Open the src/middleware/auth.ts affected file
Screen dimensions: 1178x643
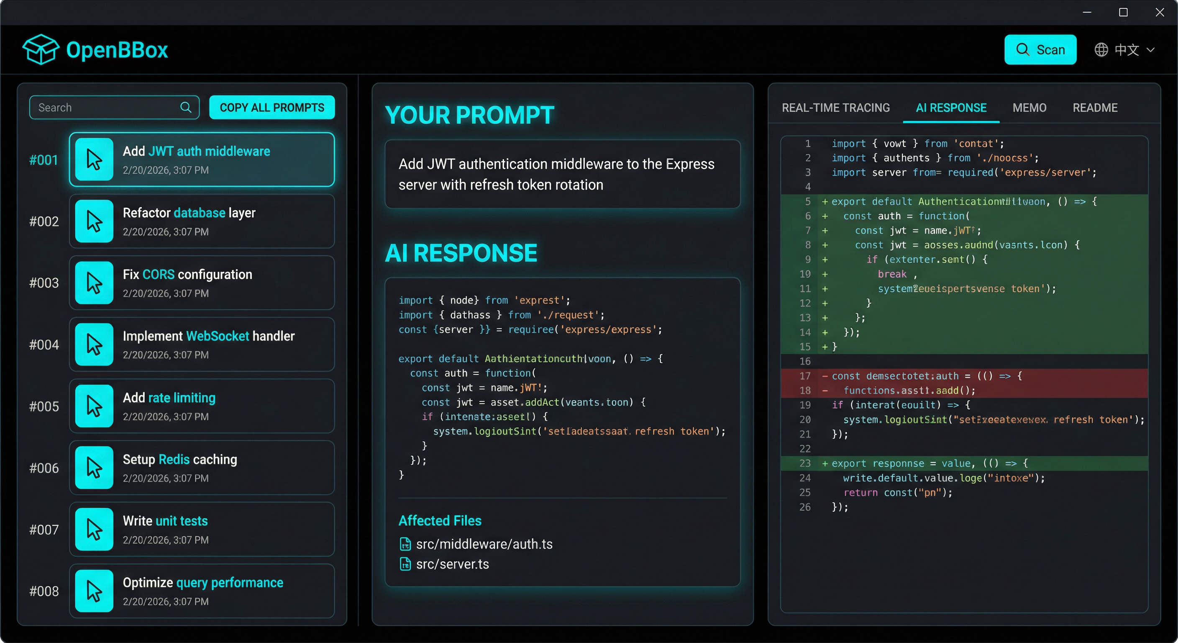click(484, 544)
